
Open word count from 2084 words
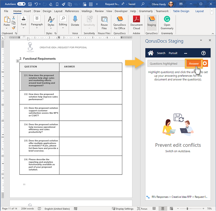[x=28, y=209]
